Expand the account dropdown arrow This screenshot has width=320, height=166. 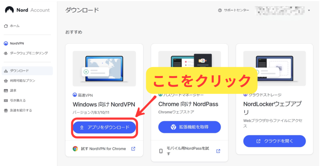(x=309, y=10)
